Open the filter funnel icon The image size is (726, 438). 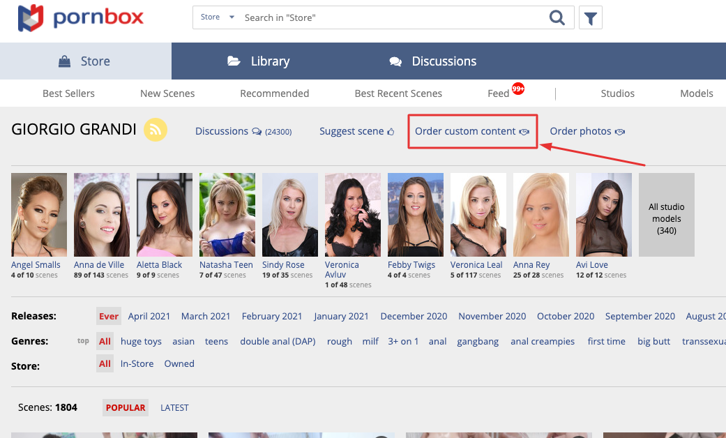pyautogui.click(x=591, y=18)
